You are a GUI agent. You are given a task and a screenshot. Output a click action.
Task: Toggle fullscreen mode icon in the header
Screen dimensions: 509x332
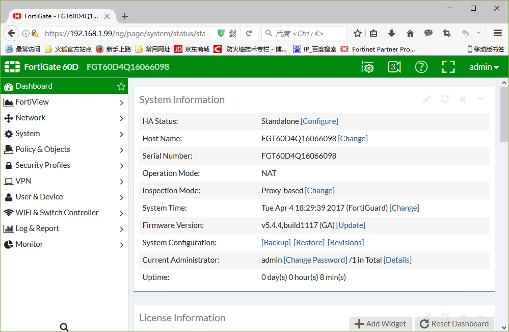(x=448, y=67)
